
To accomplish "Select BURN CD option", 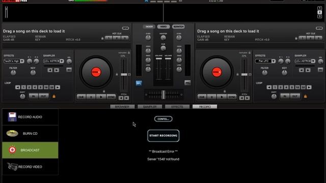I will click(x=30, y=134).
